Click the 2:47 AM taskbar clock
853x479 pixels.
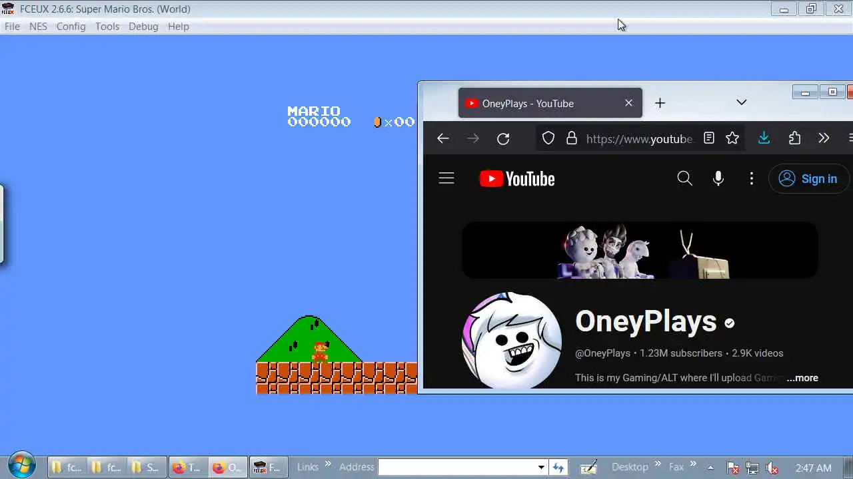point(813,468)
